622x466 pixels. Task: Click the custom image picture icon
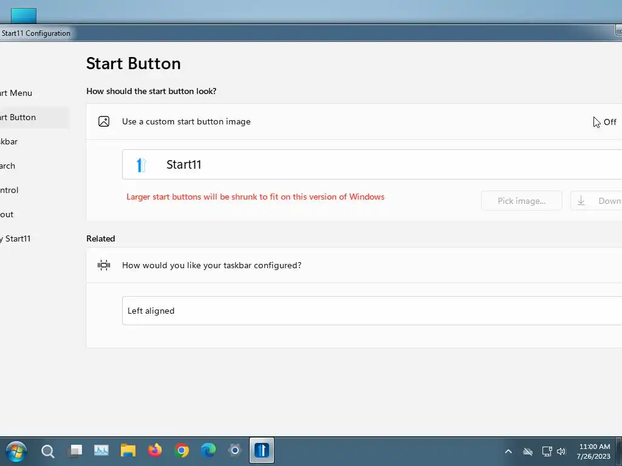click(x=104, y=121)
